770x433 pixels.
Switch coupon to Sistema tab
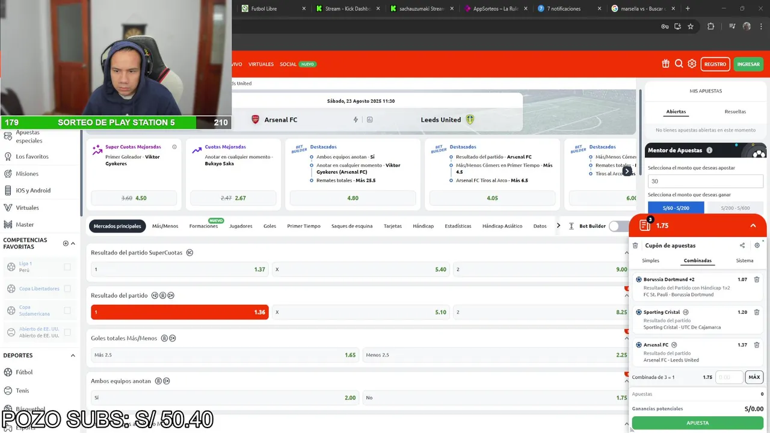(745, 260)
